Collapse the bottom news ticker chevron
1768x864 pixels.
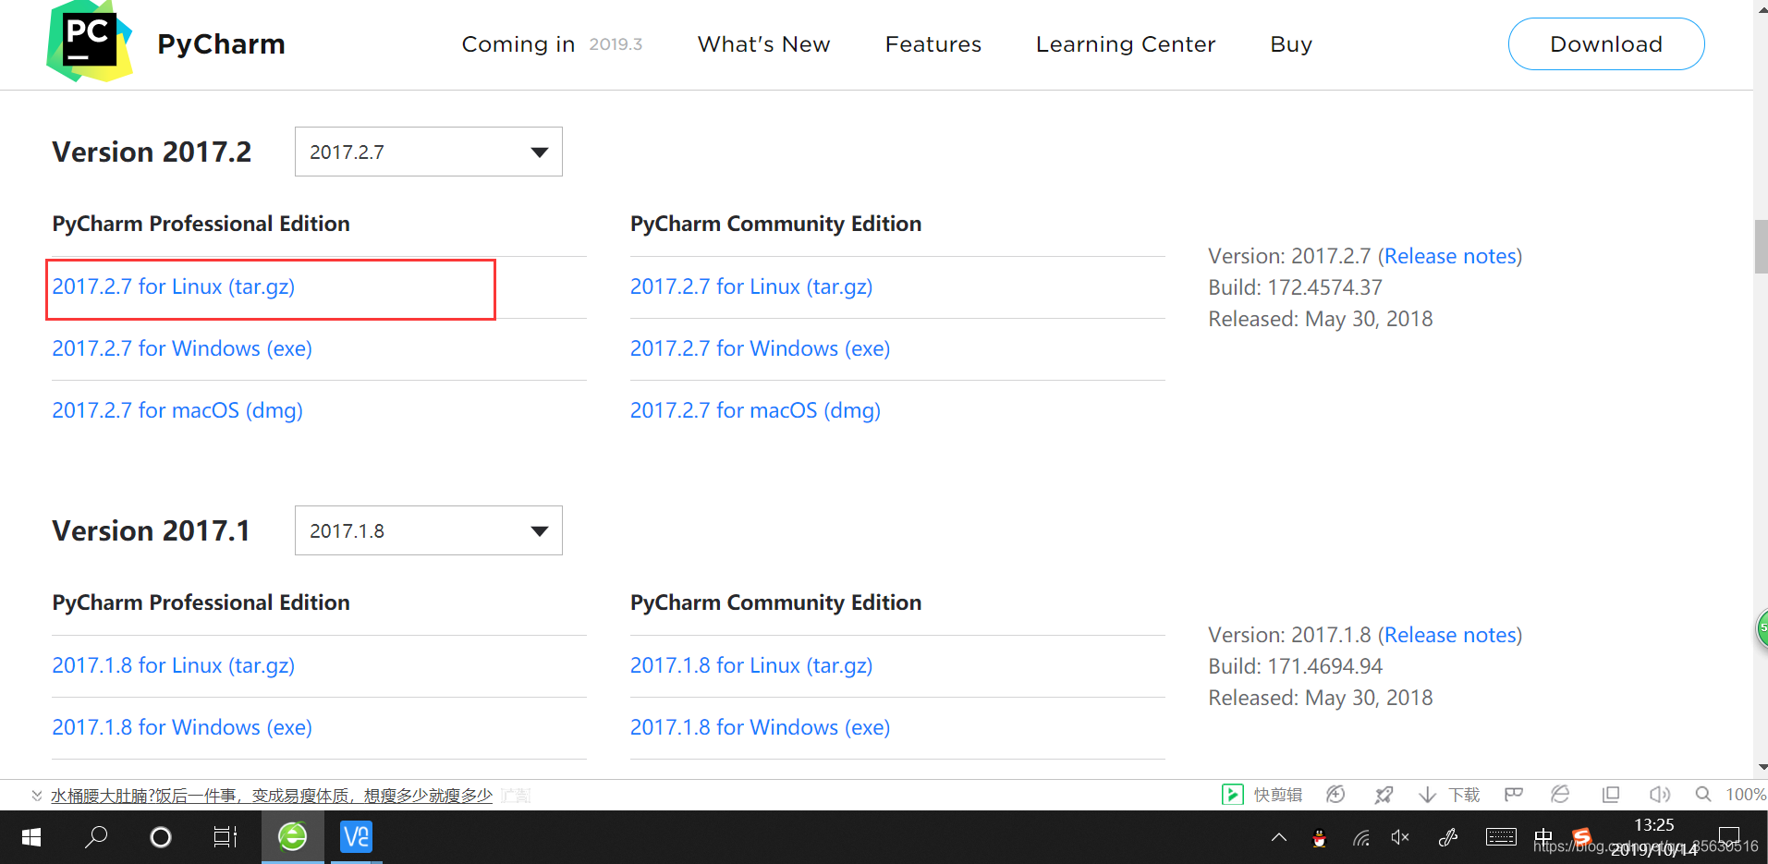click(x=37, y=796)
